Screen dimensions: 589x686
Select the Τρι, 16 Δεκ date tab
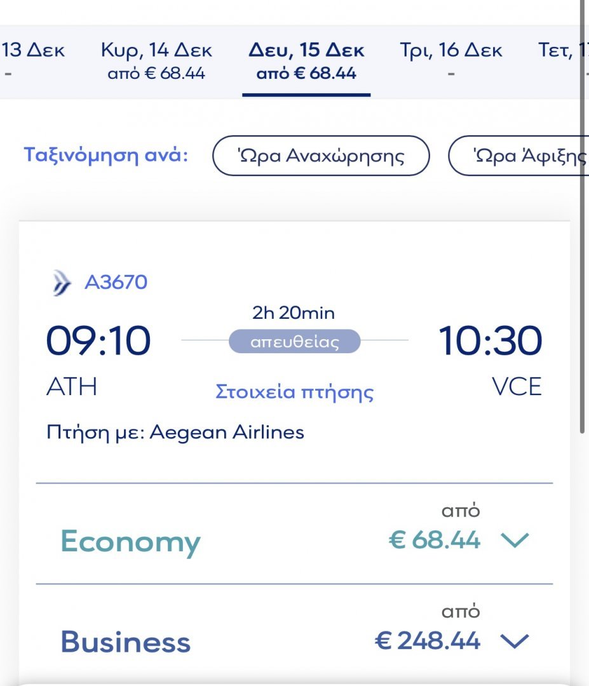(451, 61)
